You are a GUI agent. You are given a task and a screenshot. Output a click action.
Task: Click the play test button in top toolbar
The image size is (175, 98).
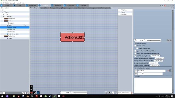click(x=160, y=5)
